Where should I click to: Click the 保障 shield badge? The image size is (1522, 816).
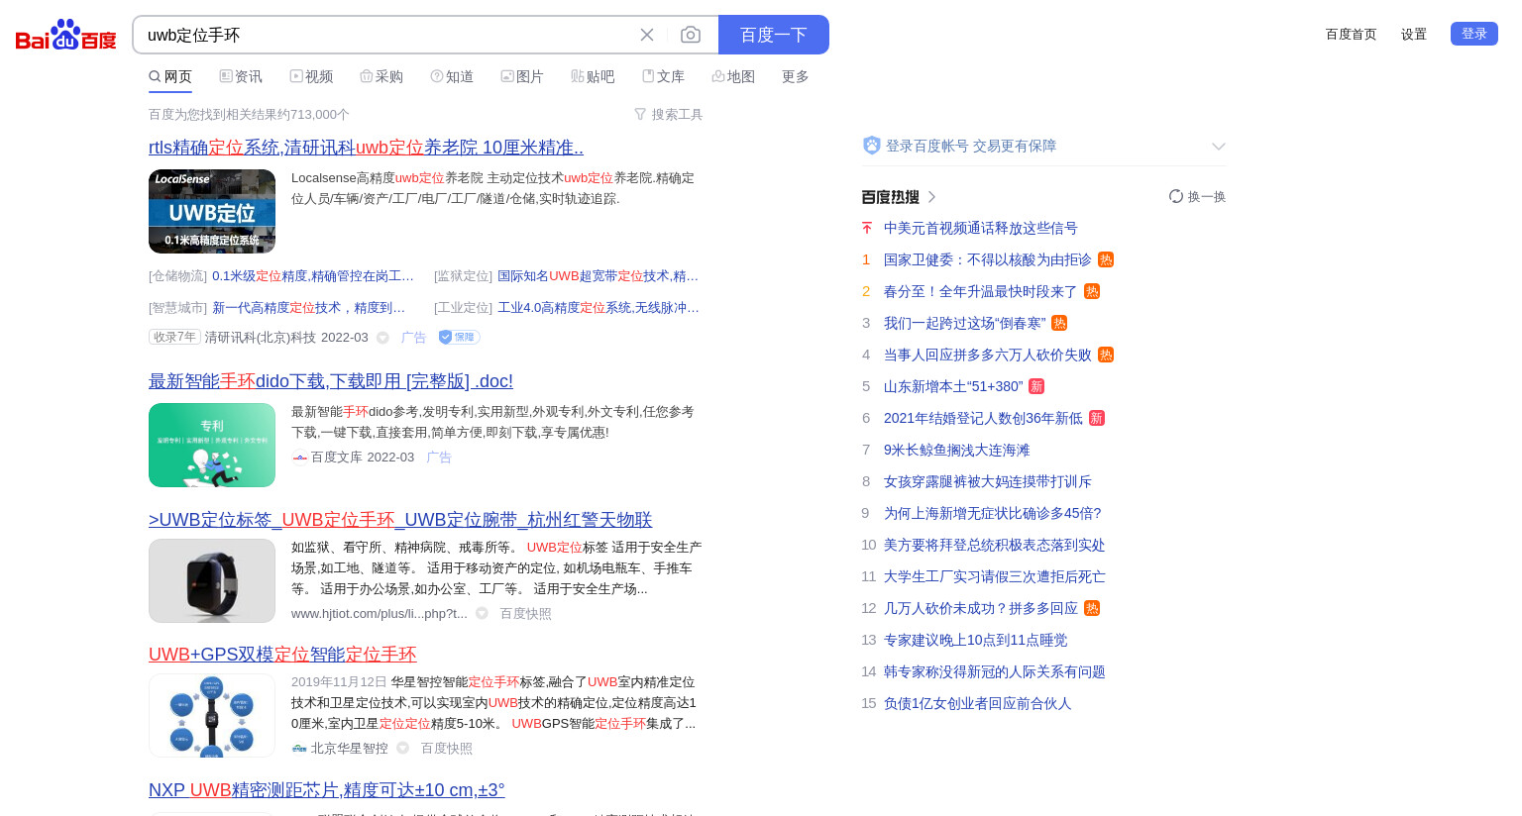[459, 338]
